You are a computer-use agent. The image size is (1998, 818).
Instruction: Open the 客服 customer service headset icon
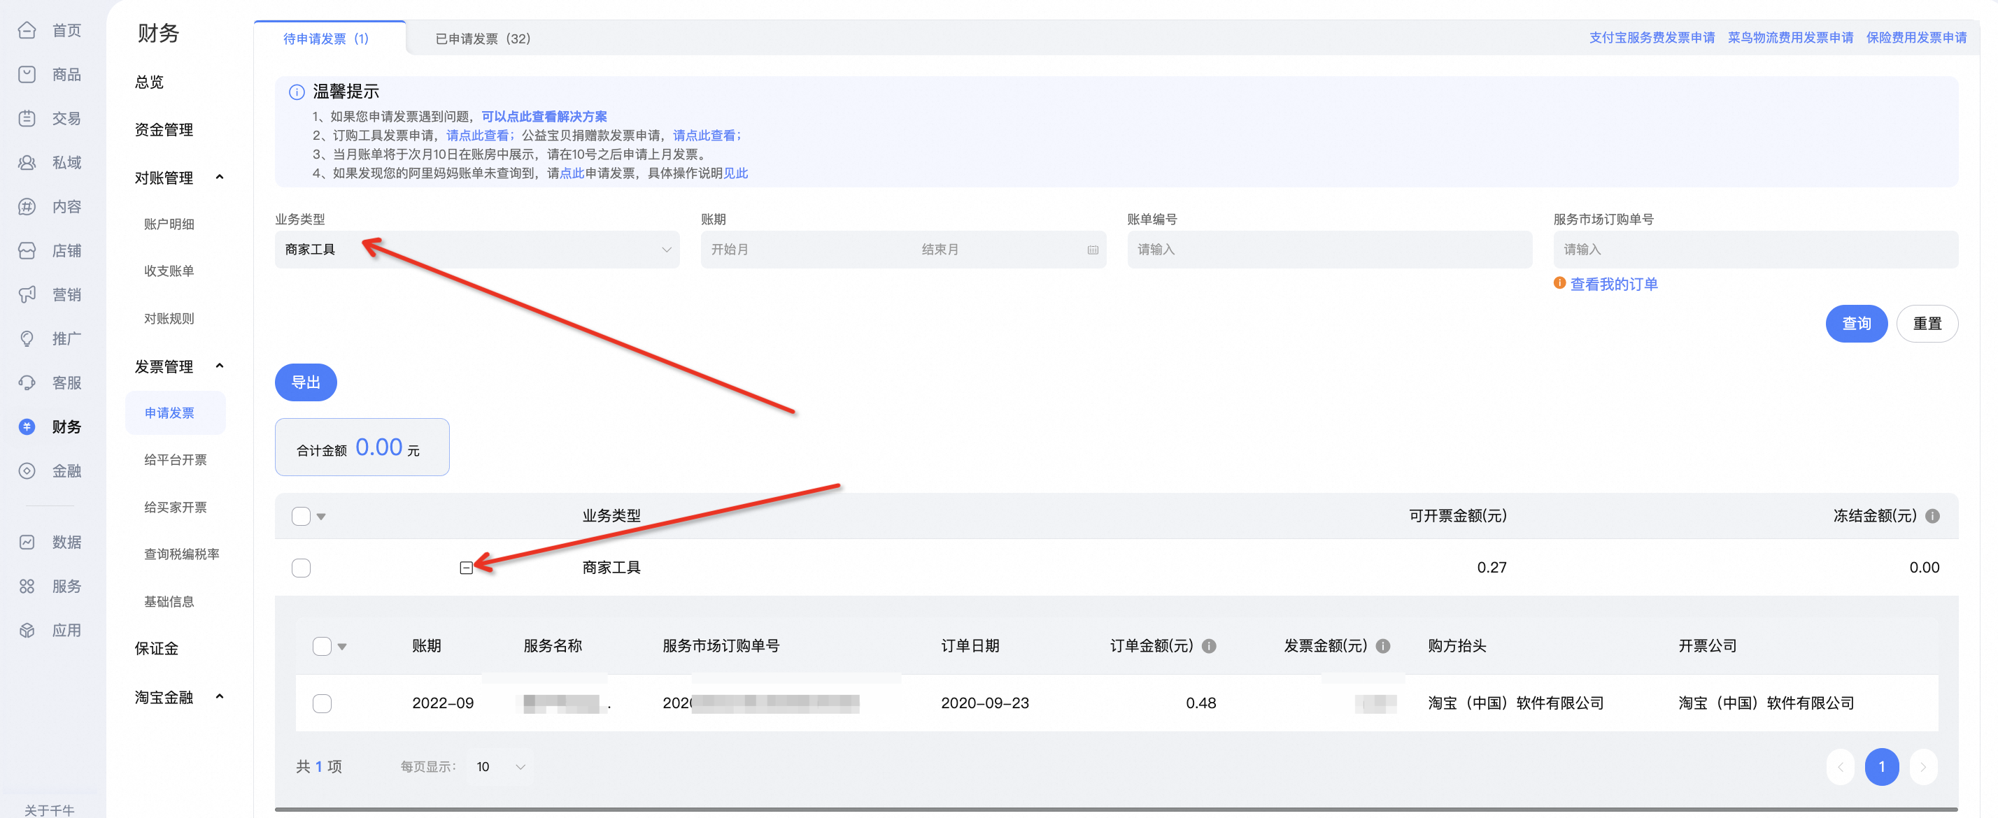click(x=27, y=383)
